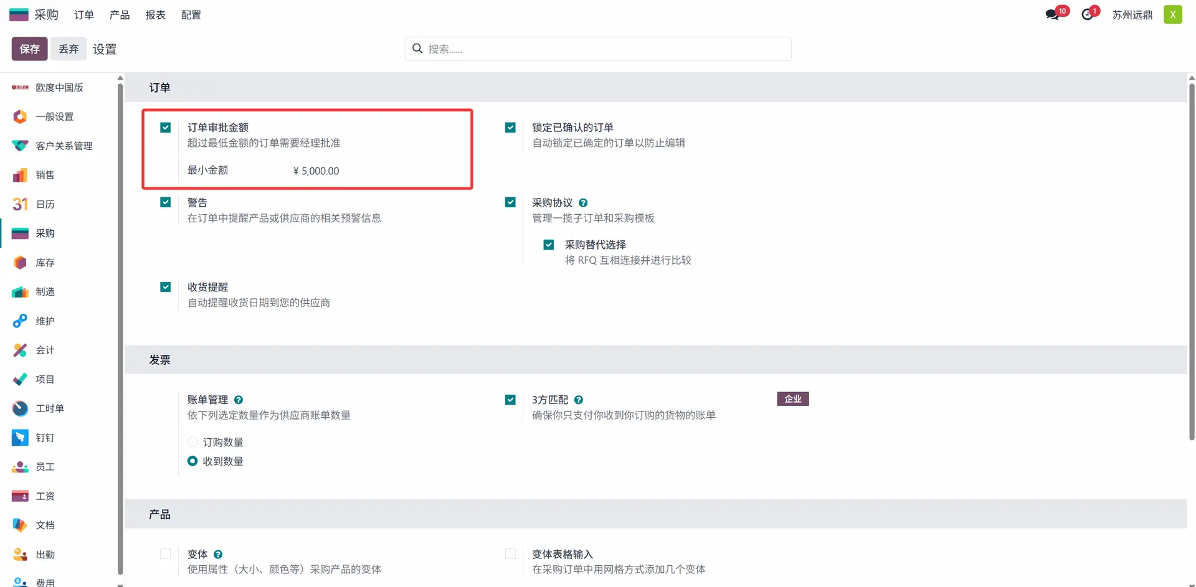This screenshot has height=587, width=1196.
Task: Open the user avatar menu
Action: (1172, 15)
